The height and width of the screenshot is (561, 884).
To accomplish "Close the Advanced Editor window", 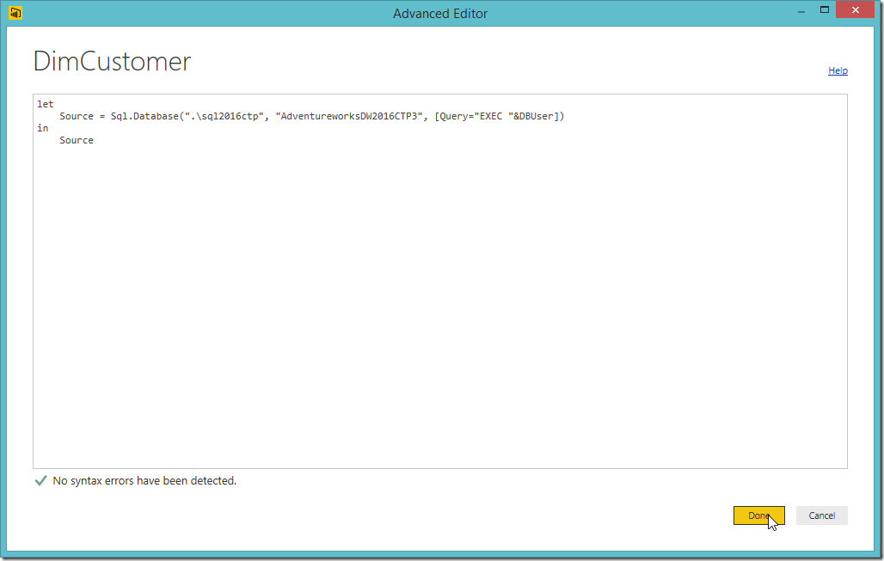I will point(856,10).
